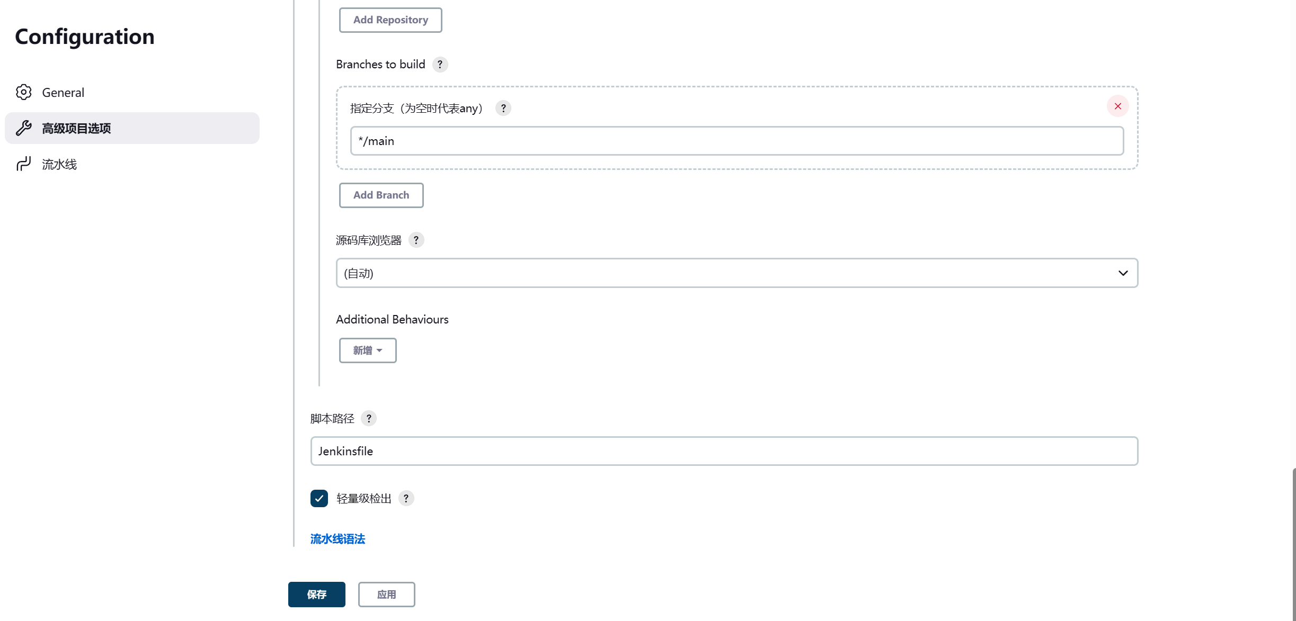
Task: Expand the 源码库浏览器 (自动) dropdown
Action: click(736, 273)
